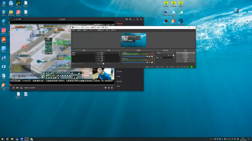252x141 pixels.
Task: Open the scene transition type dropdown
Action: [165, 53]
